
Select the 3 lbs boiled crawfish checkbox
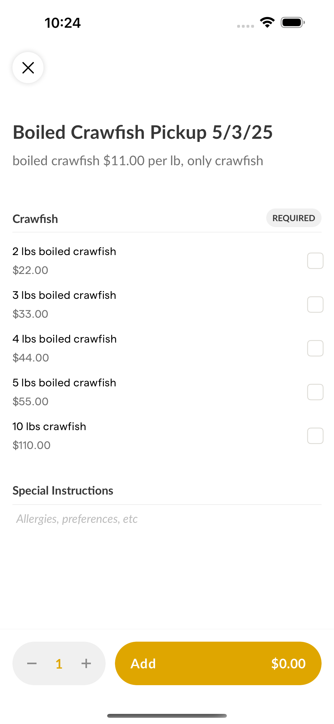click(x=315, y=304)
